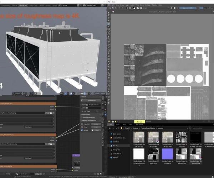This screenshot has height=178, width=214.
Task: Open Krita foreground/background color swatch
Action: tap(134, 8)
